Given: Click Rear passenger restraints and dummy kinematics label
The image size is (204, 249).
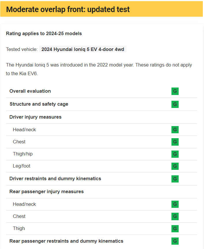Looking at the screenshot, I should (66, 241).
